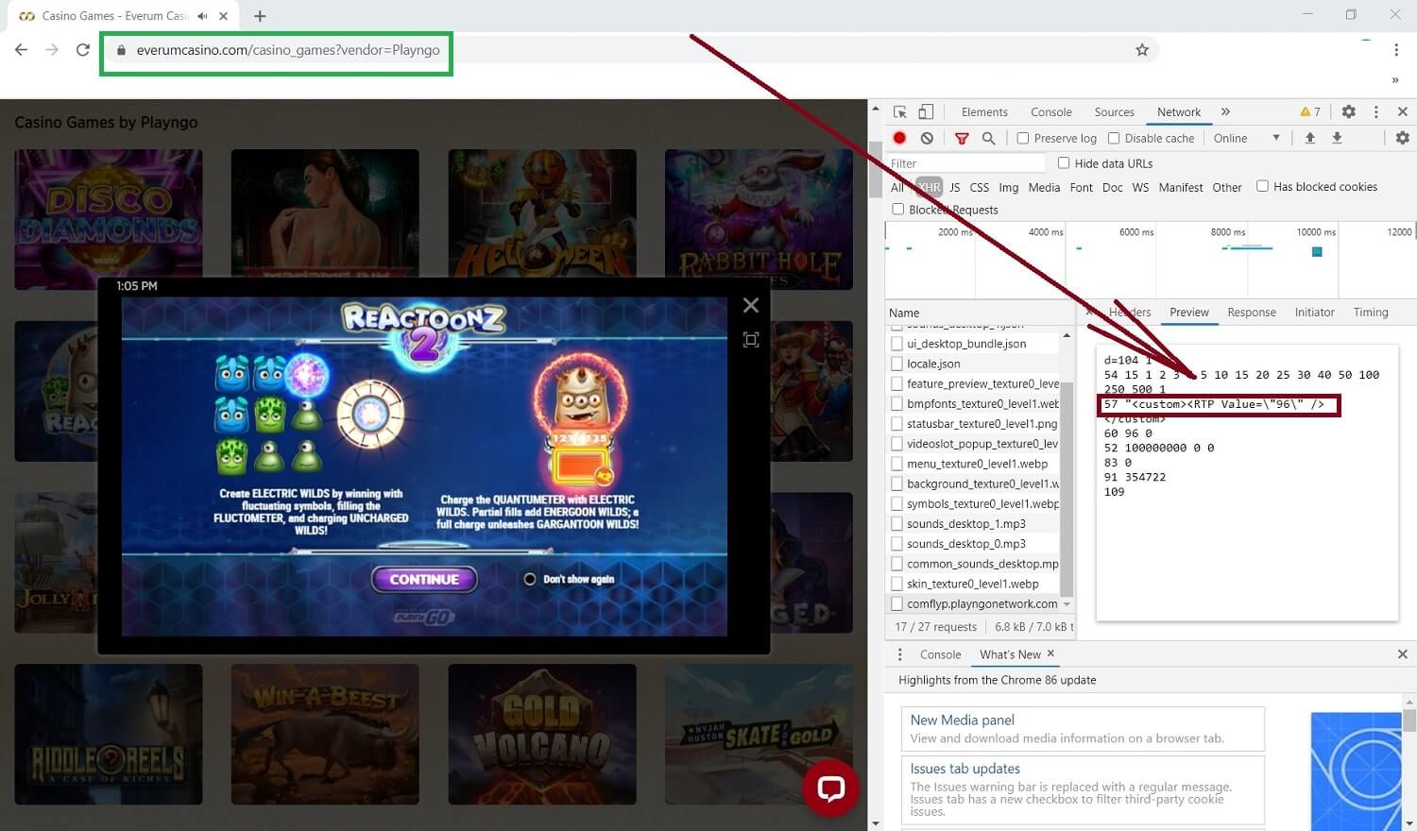The height and width of the screenshot is (831, 1417).
Task: Close the Reactoonz 2 game popup
Action: tap(751, 305)
